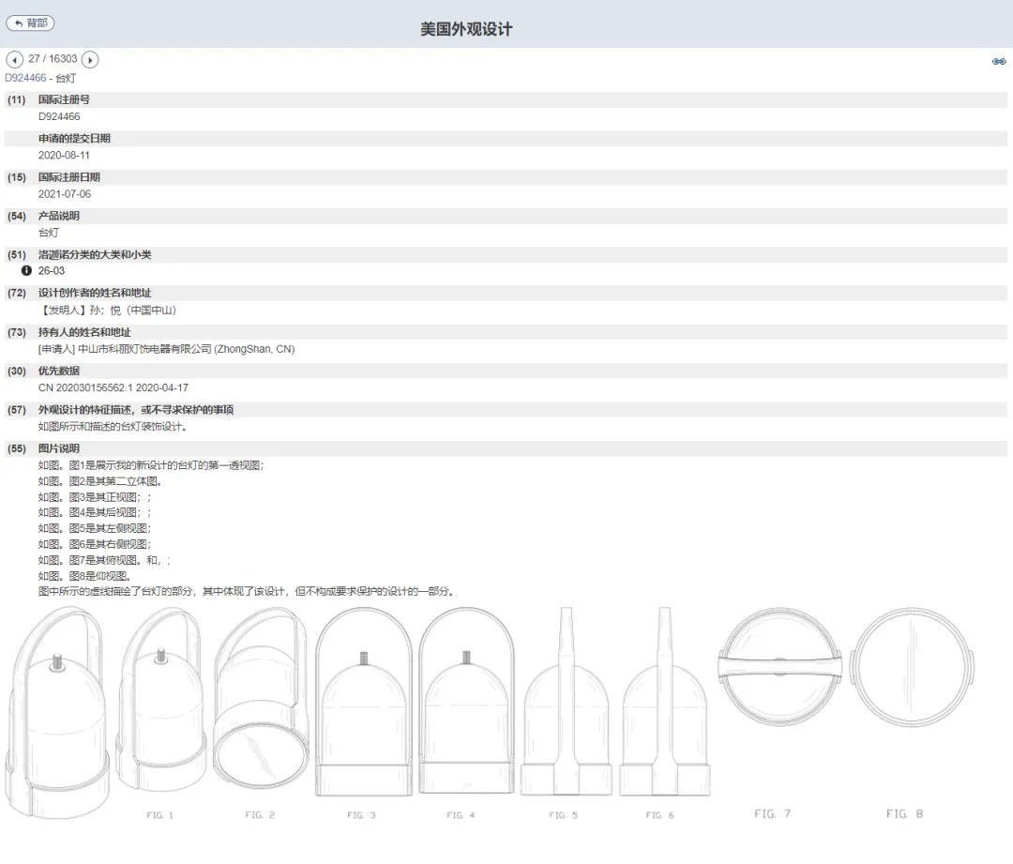Open the FIG. 4 rear view drawing
Screen dimensions: 1013x864
tap(466, 701)
